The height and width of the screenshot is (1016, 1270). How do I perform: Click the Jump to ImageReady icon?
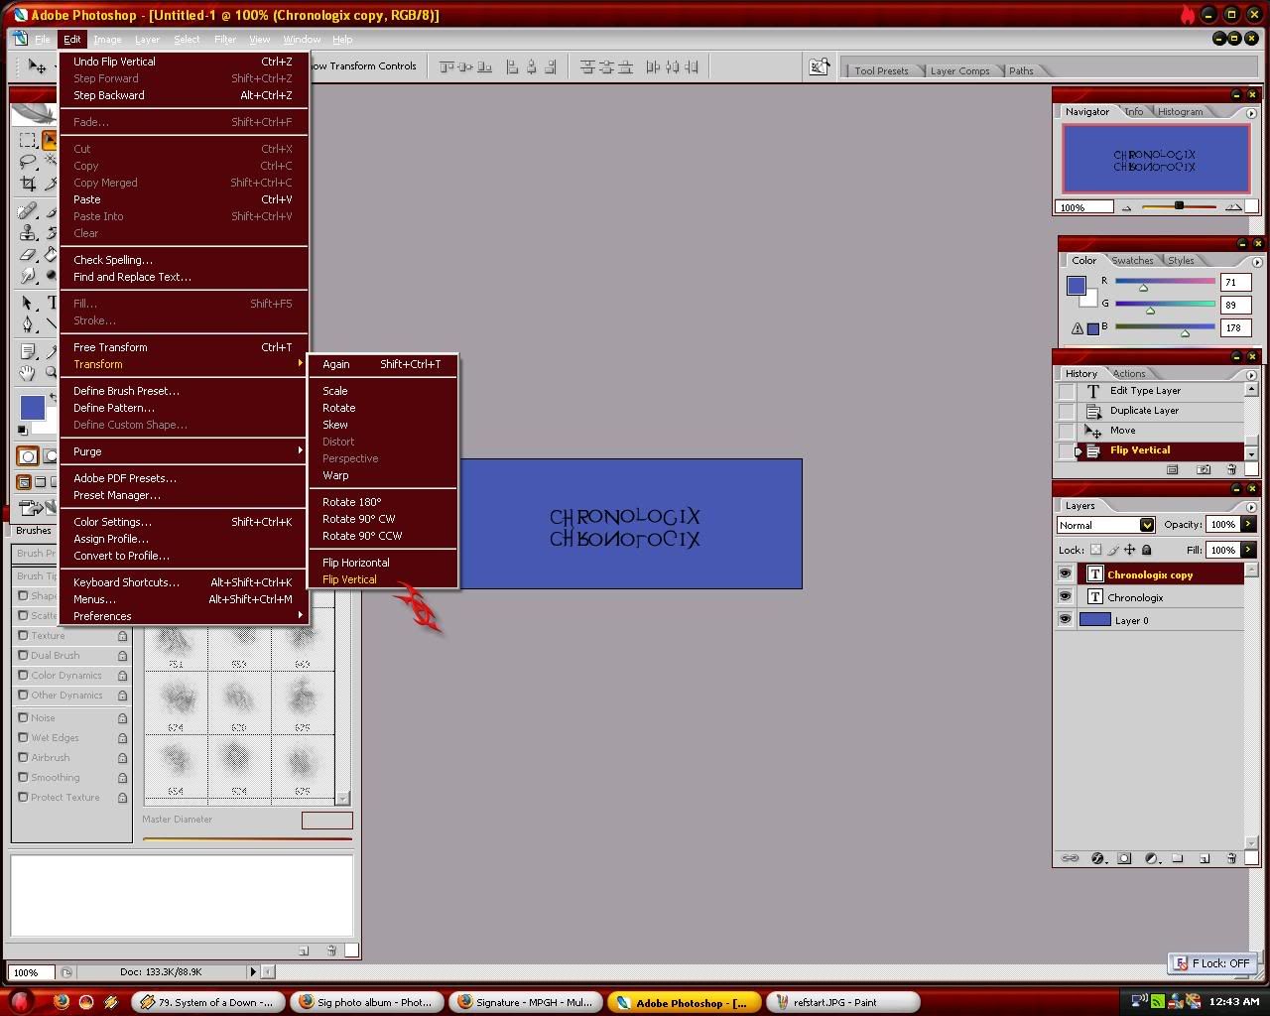tap(32, 508)
